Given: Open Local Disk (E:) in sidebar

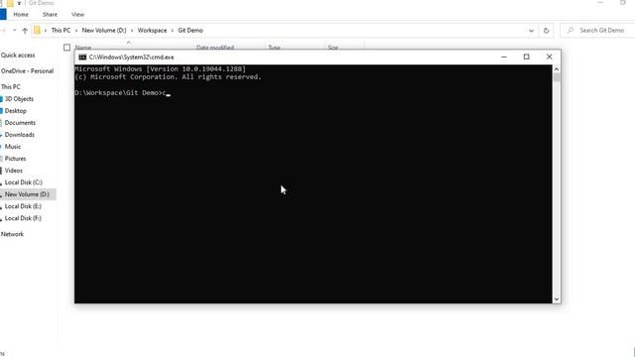Looking at the screenshot, I should click(23, 206).
